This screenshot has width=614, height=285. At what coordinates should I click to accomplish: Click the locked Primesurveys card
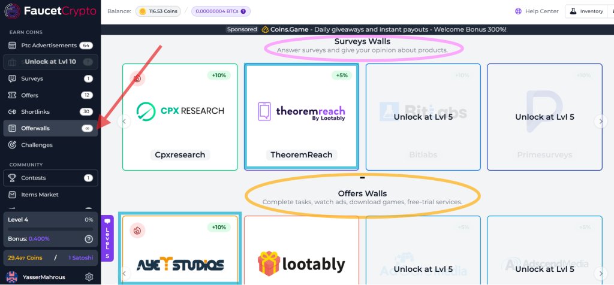pyautogui.click(x=544, y=117)
